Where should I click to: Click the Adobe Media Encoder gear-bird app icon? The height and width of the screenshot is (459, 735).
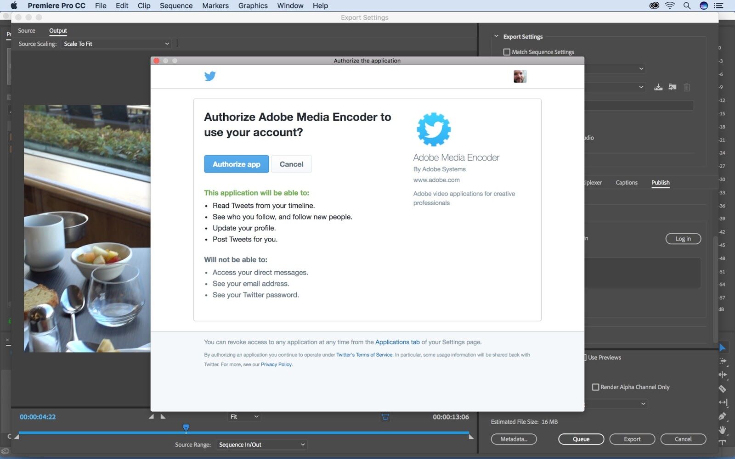[434, 129]
